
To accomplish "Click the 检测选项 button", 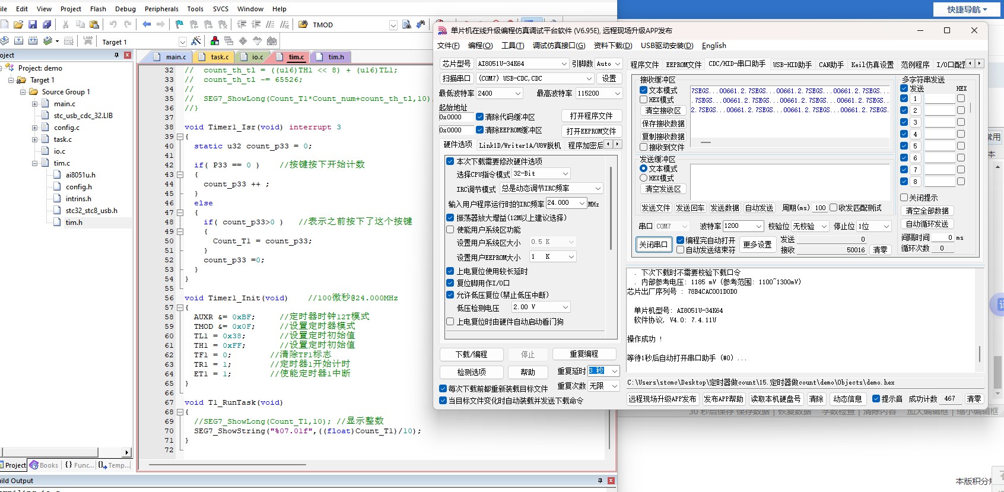I will point(472,372).
